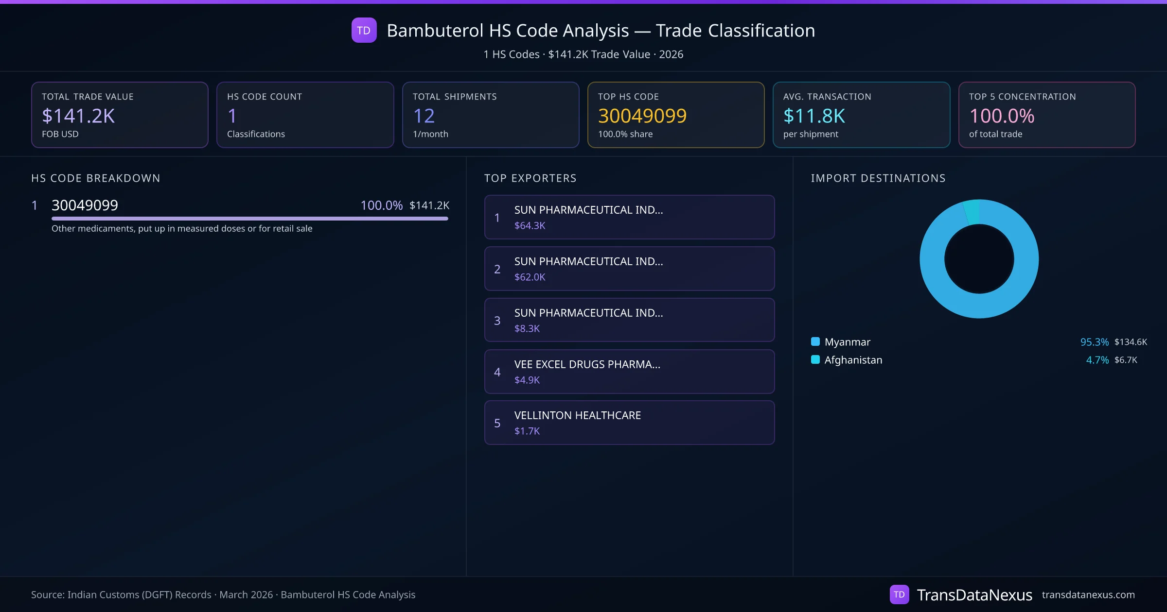Open the transdatanexus.com footer link
Screen dimensions: 1167x612
[x=1088, y=595]
